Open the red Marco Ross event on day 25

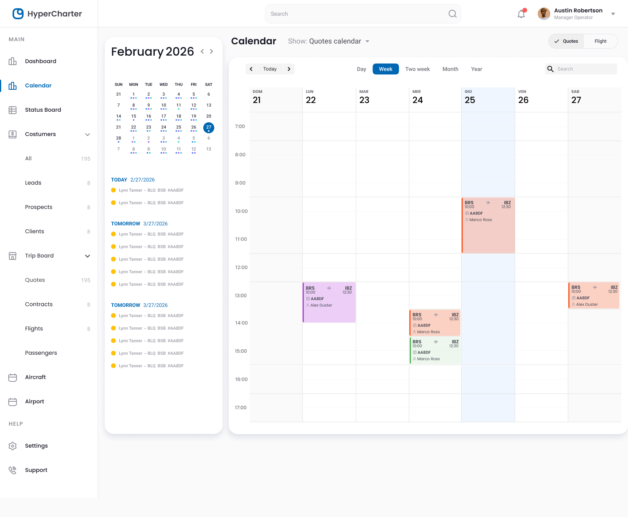click(488, 225)
